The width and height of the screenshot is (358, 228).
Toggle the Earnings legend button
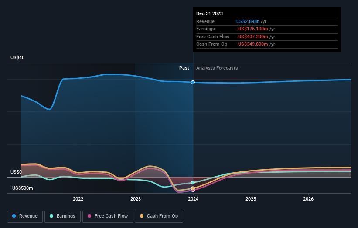point(62,216)
